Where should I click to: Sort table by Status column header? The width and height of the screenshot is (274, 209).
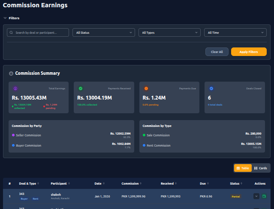click(x=236, y=184)
